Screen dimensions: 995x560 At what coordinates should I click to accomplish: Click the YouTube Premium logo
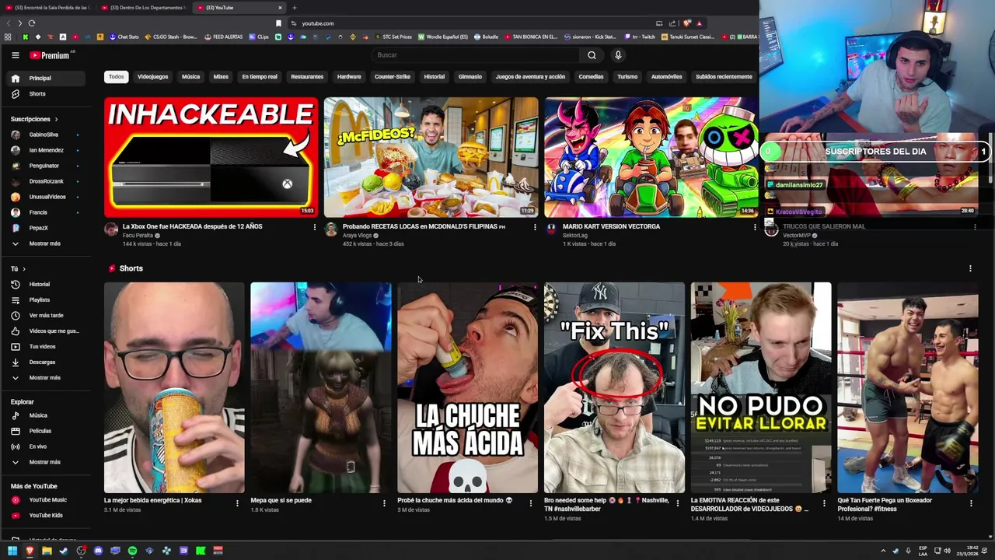pos(50,55)
